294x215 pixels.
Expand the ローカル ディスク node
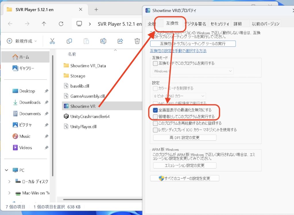9,182
